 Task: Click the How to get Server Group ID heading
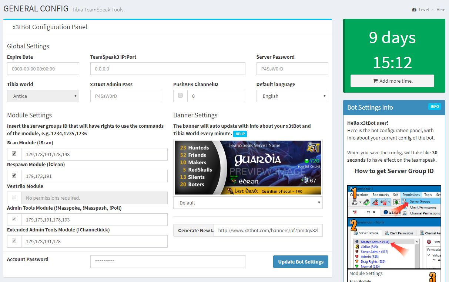394,171
